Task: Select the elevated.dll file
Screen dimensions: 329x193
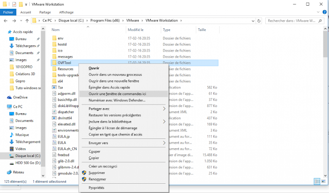Action: point(66,125)
